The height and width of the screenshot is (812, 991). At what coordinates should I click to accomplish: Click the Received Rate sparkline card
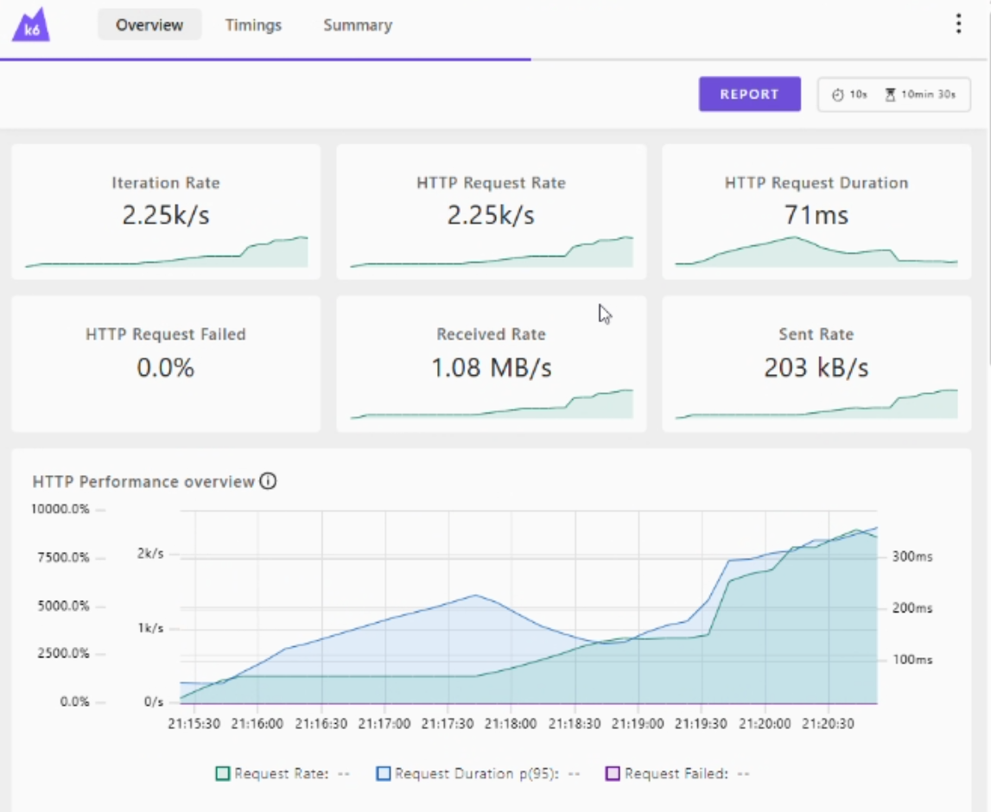[x=491, y=364]
